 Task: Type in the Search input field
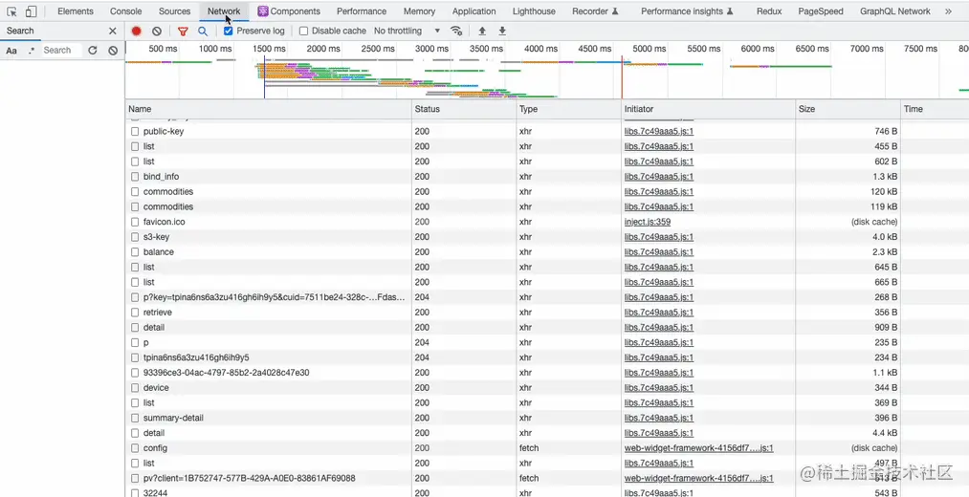coord(61,51)
